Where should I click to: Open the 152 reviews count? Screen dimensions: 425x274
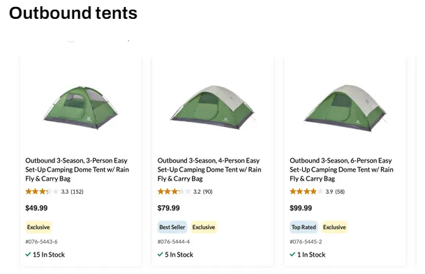(x=77, y=192)
